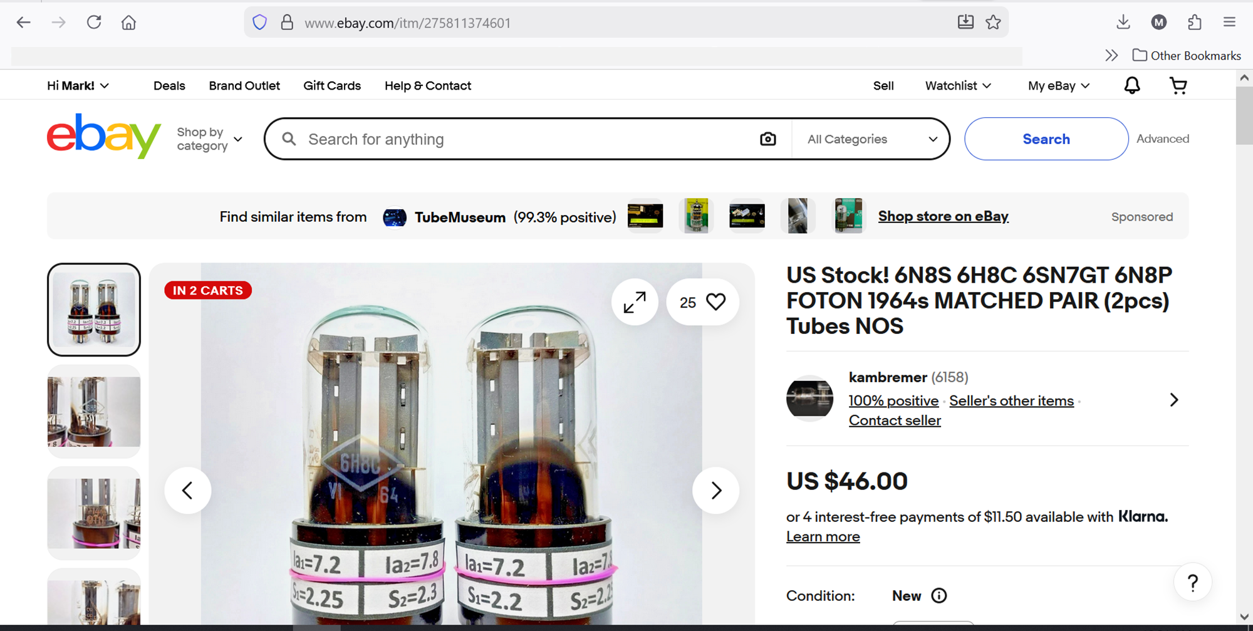The height and width of the screenshot is (631, 1253).
Task: Expand the My eBay dropdown
Action: (1059, 86)
